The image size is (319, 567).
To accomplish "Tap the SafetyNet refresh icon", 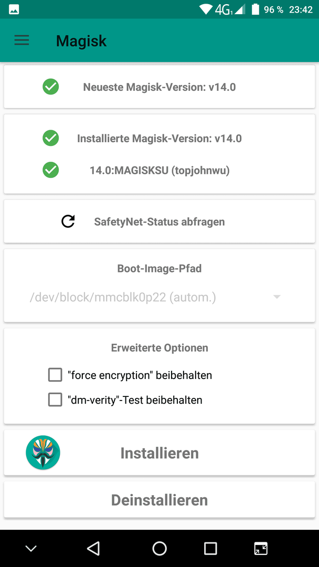I will pos(68,222).
